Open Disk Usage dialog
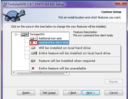 tap(49, 93)
